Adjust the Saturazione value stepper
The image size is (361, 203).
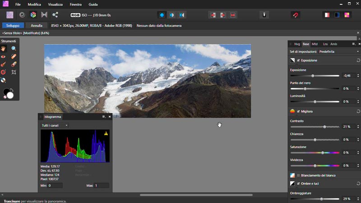(x=358, y=152)
